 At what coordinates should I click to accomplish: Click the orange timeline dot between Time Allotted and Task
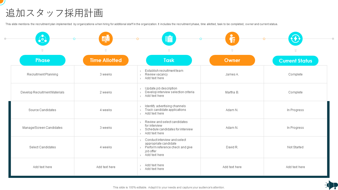pyautogui.click(x=138, y=39)
